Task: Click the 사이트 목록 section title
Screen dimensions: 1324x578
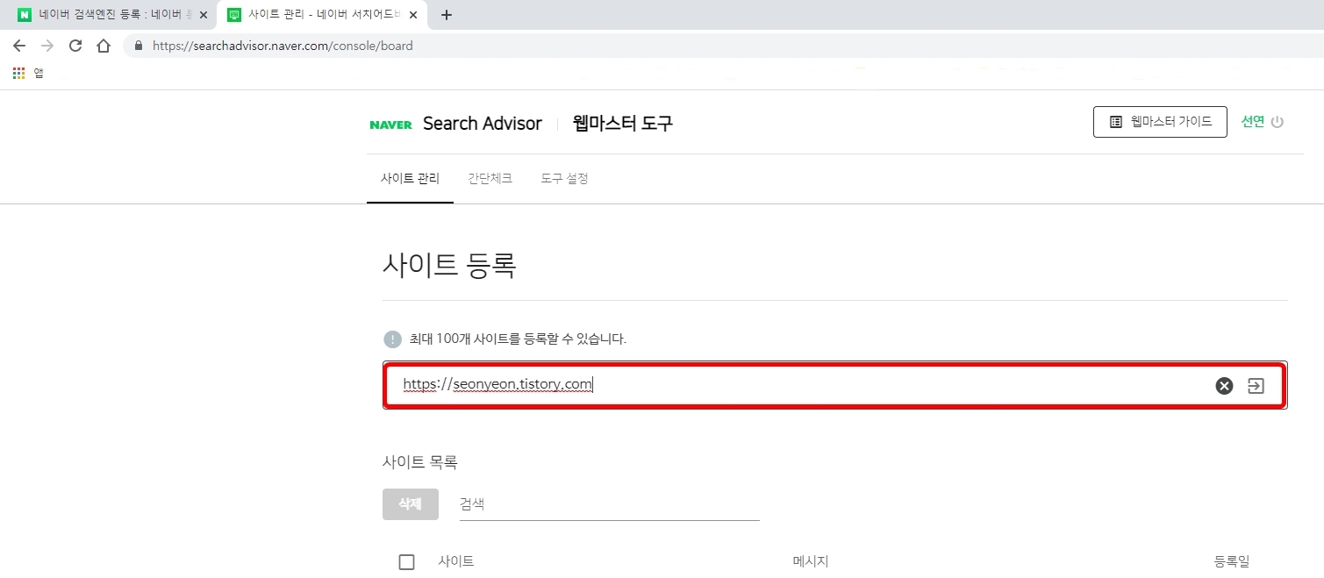Action: point(420,461)
